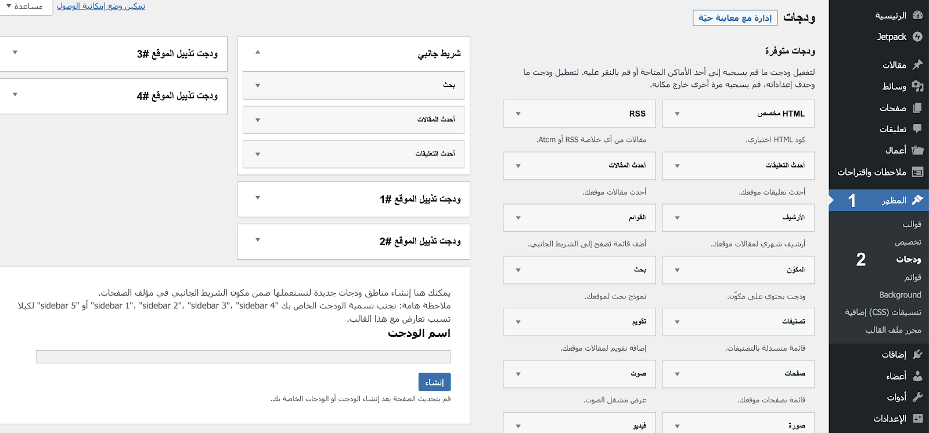Expand the HTML مخصص widget options
Viewport: 929px width, 433px height.
[x=677, y=114]
